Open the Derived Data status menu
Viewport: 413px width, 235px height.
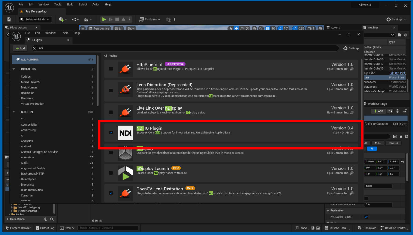(336, 228)
